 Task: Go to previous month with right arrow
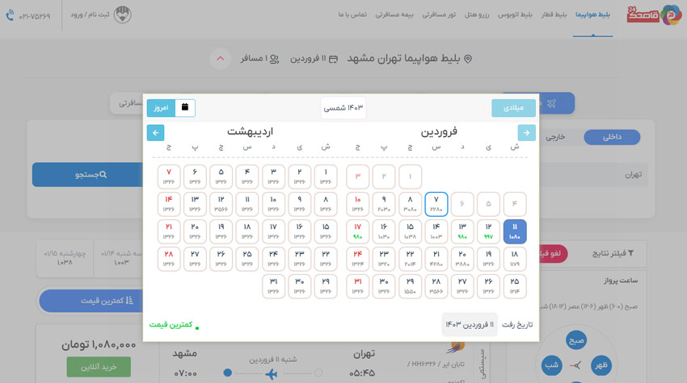click(x=527, y=132)
